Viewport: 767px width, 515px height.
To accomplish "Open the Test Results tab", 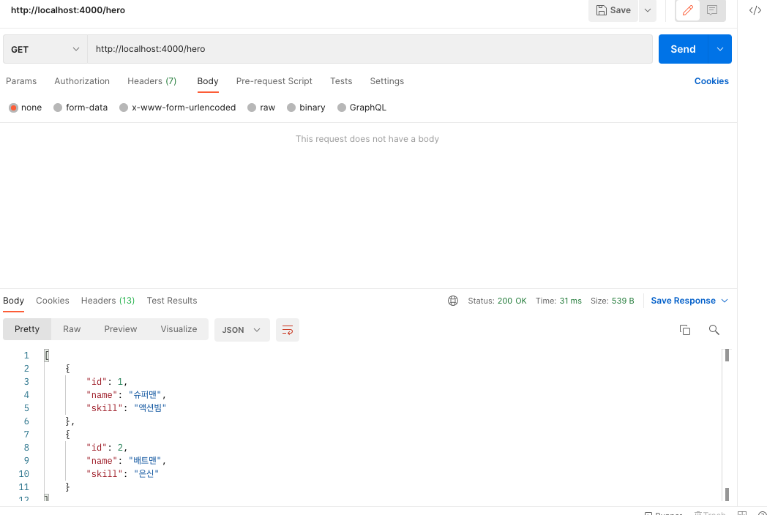I will [x=172, y=301].
